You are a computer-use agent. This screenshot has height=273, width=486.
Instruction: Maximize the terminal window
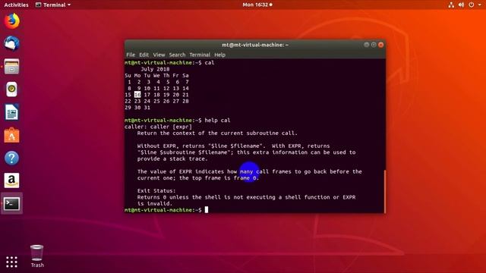(374, 45)
